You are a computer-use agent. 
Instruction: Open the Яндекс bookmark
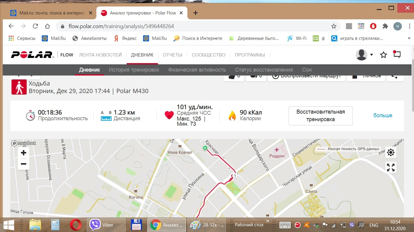pos(125,38)
